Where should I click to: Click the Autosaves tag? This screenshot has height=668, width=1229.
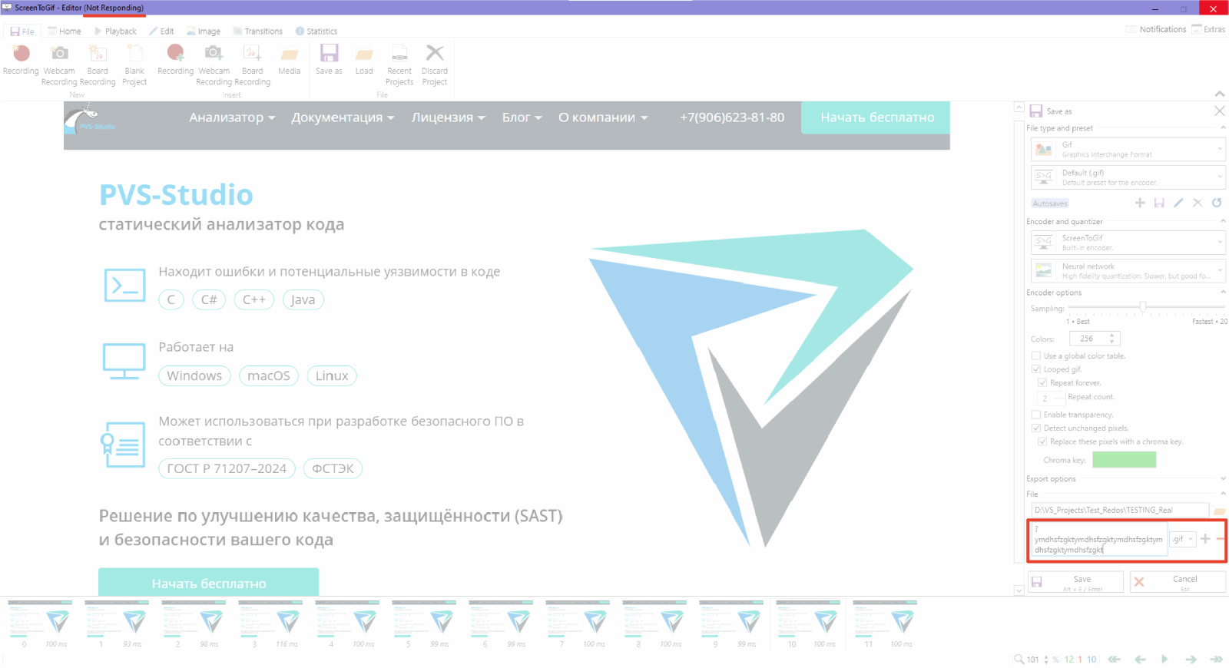pos(1050,203)
